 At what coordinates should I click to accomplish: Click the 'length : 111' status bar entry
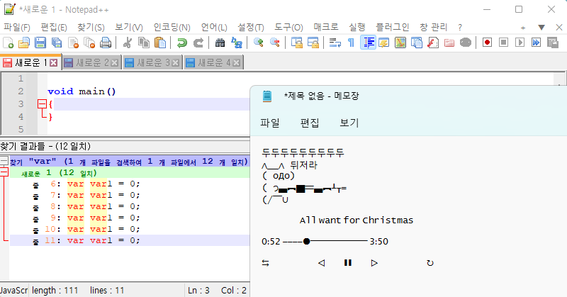coord(55,291)
